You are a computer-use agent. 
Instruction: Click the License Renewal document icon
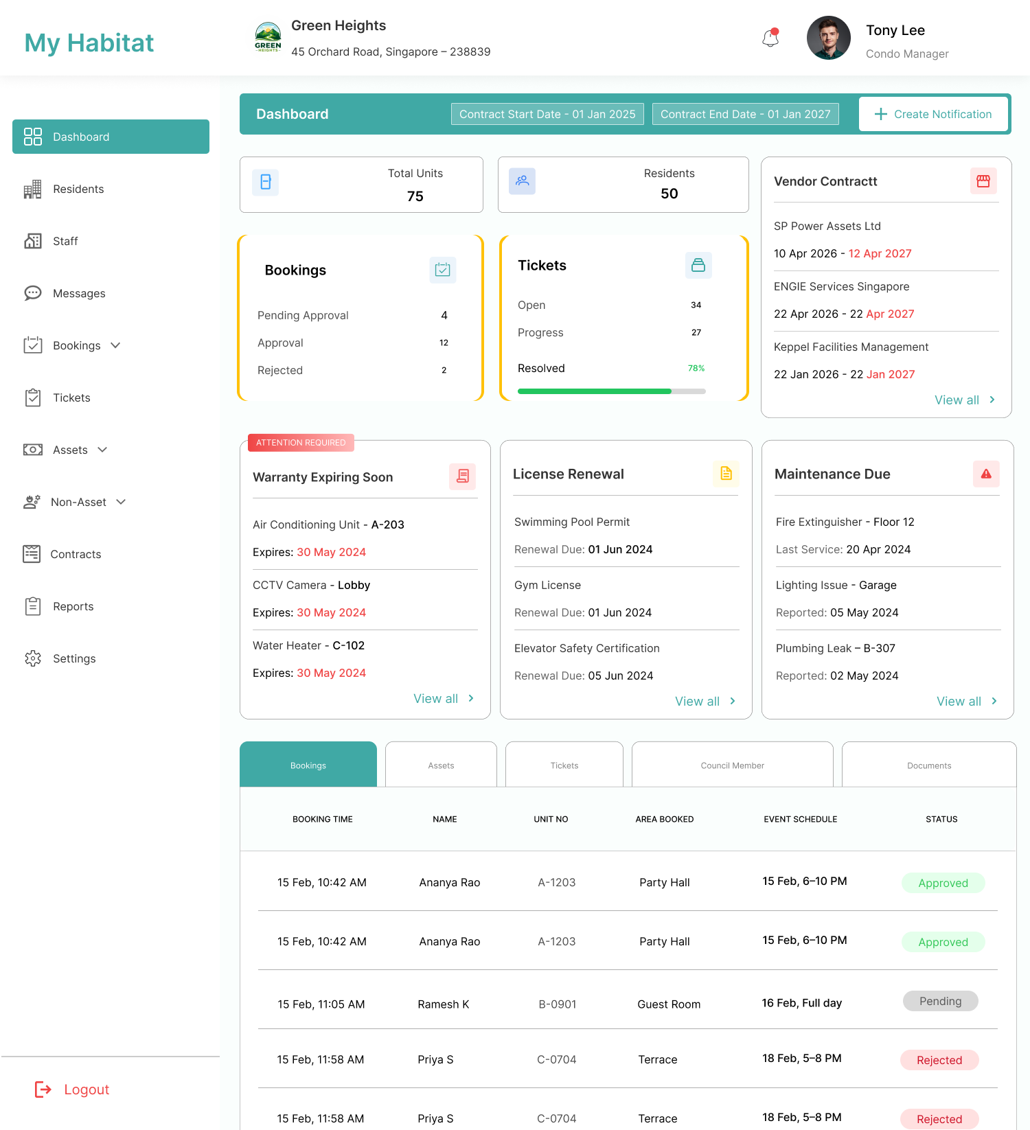coord(726,473)
